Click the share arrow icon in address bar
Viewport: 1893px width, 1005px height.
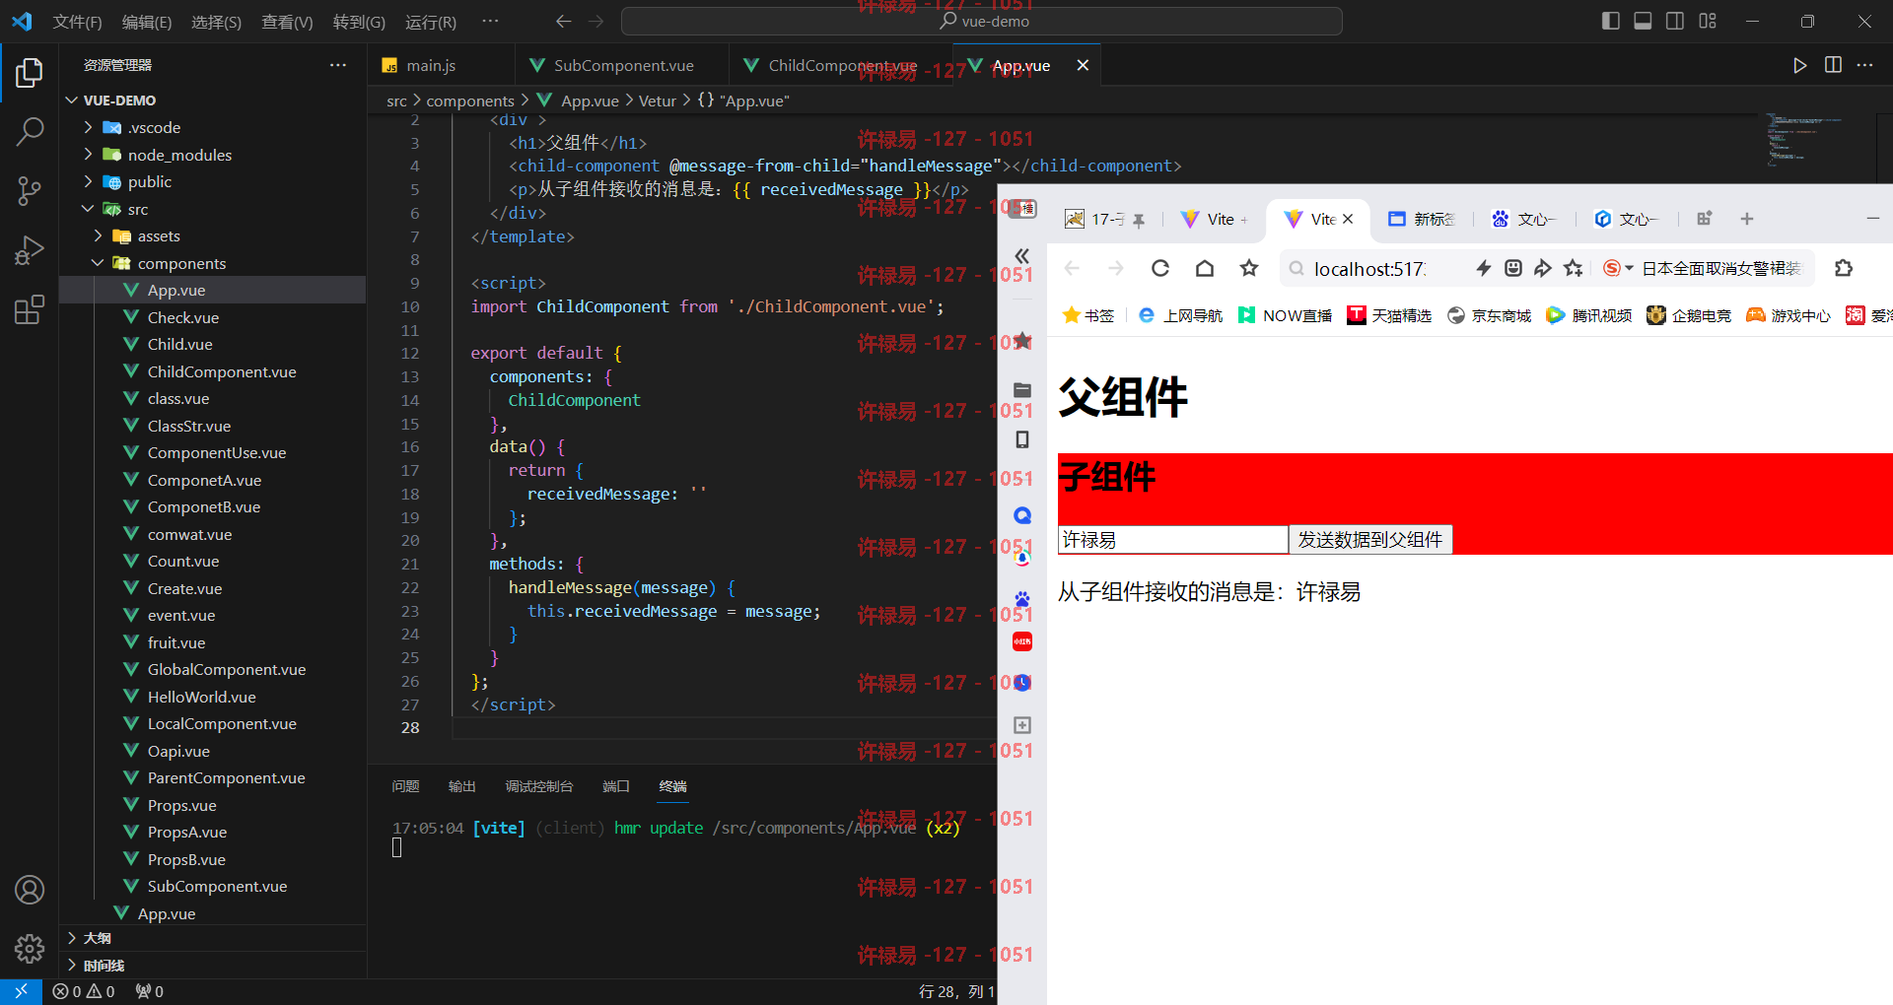[1543, 268]
